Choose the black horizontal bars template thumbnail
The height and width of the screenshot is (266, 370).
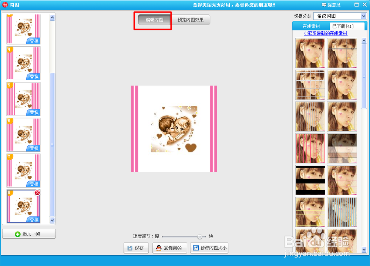coord(310,180)
